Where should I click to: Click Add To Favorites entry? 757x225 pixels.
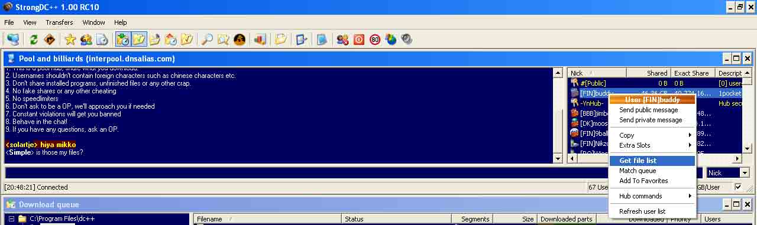click(x=643, y=181)
